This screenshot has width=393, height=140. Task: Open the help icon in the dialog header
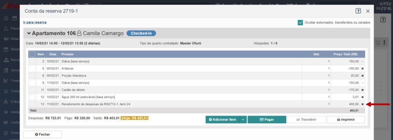358,11
